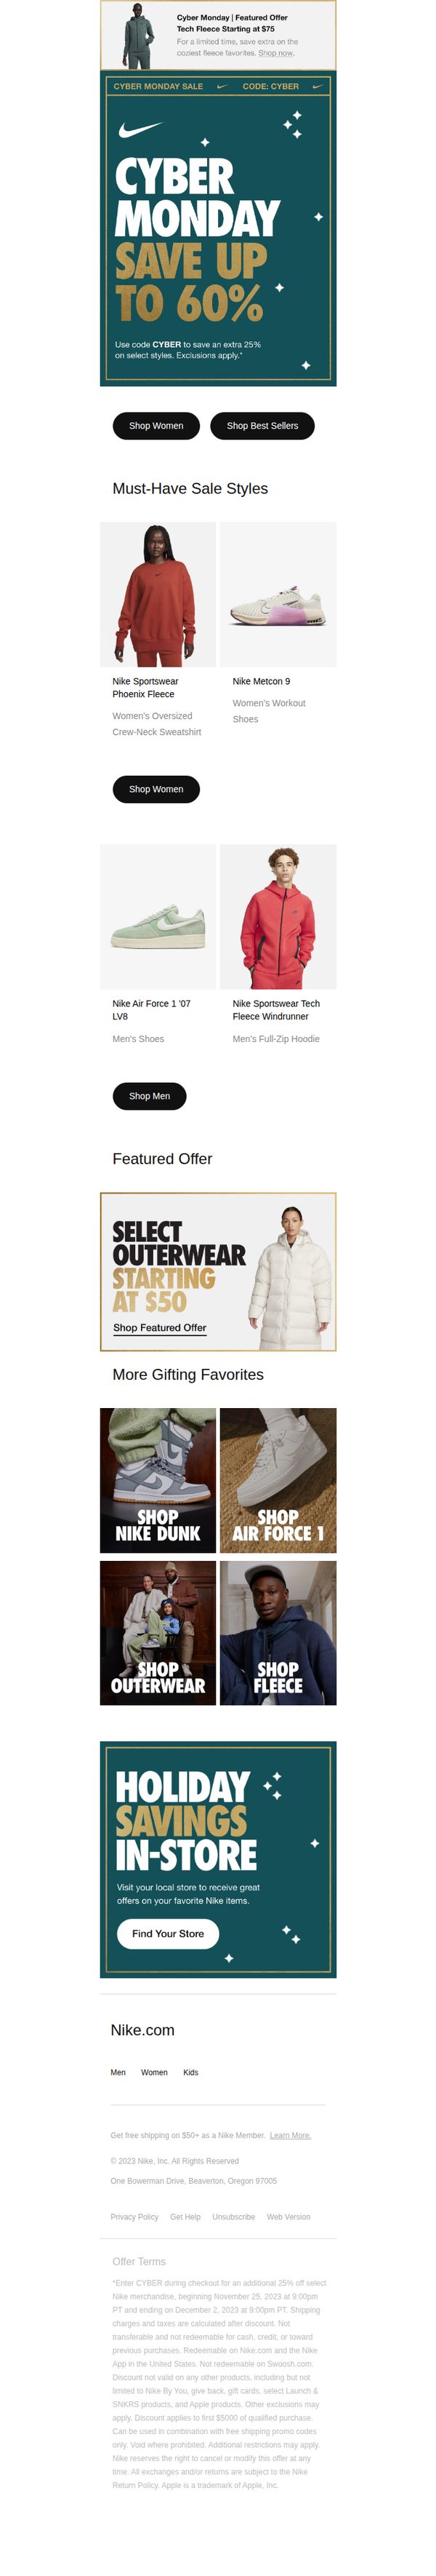Screen dimensions: 436x2576
Task: Open the Women footer menu link
Action: [x=153, y=2073]
